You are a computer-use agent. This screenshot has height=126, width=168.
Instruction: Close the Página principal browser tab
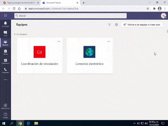pos(38,3)
